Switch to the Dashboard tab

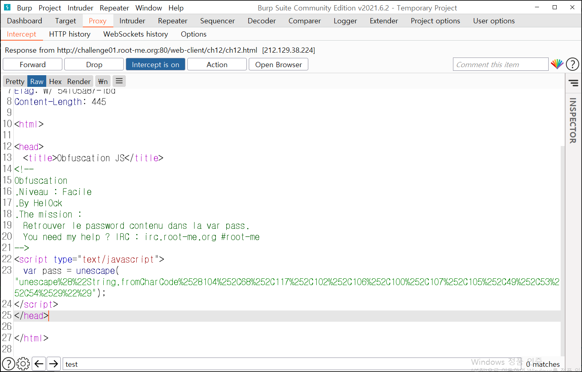coord(25,21)
